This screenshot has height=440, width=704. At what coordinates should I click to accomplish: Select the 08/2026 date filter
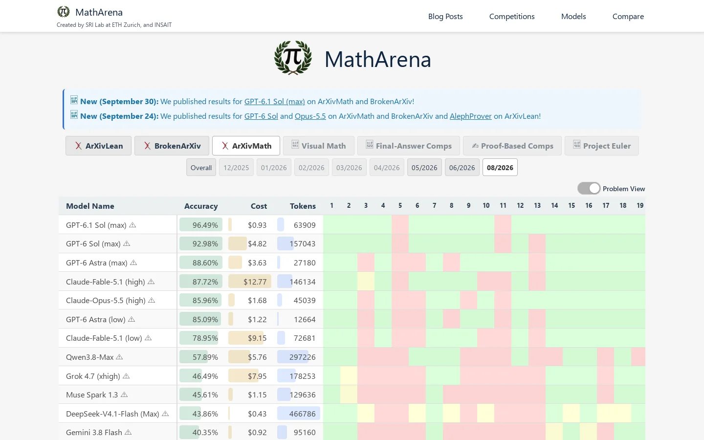pyautogui.click(x=500, y=168)
